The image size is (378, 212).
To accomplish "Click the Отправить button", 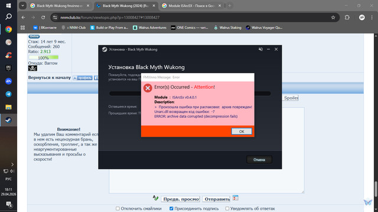I will point(217,199).
